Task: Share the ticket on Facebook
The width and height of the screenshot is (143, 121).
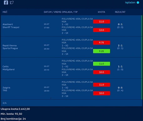Action: click(x=6, y=3)
